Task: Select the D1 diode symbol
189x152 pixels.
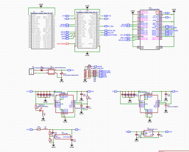Action: pyautogui.click(x=42, y=70)
